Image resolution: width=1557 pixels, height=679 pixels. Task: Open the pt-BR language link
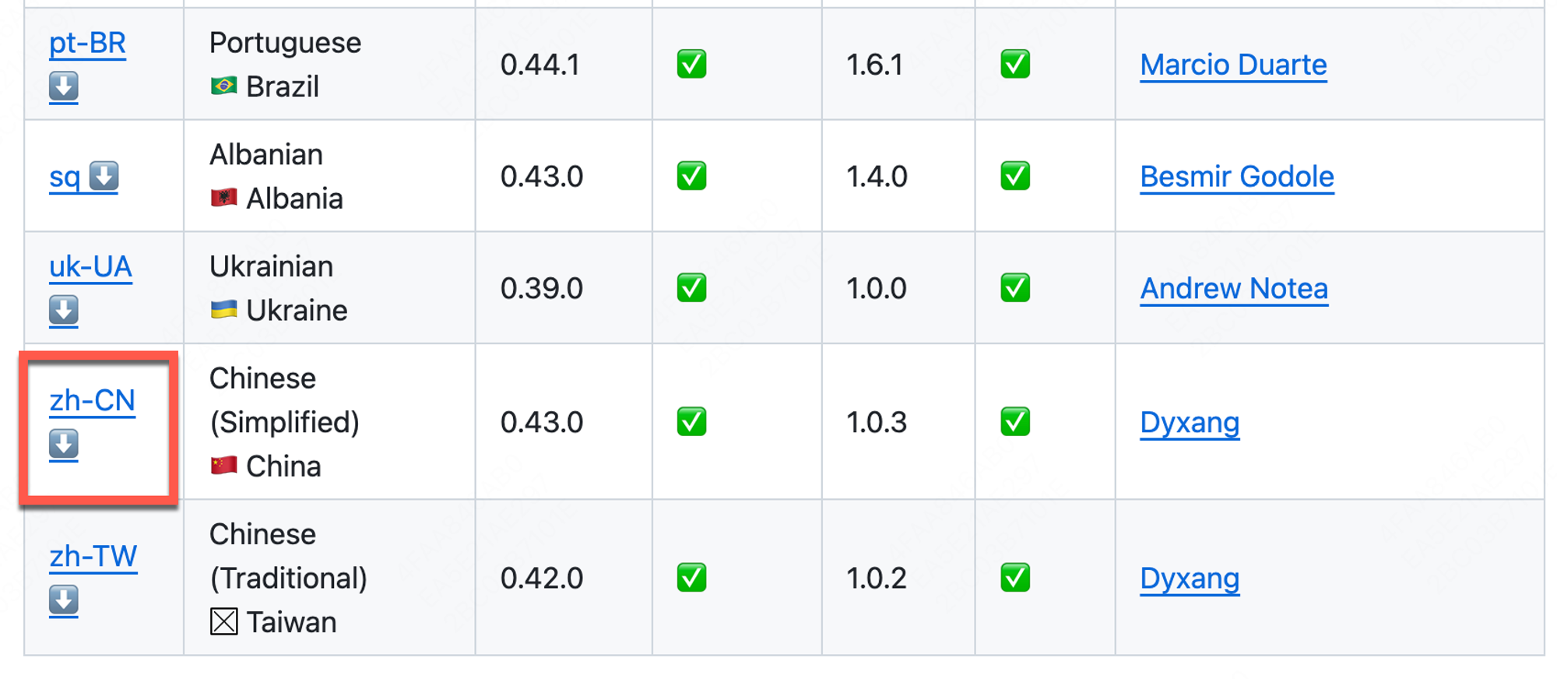click(87, 43)
